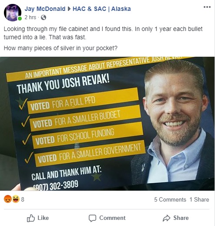Viewport: 215px width, 226px height.
Task: Click the Share button label
Action: click(181, 218)
